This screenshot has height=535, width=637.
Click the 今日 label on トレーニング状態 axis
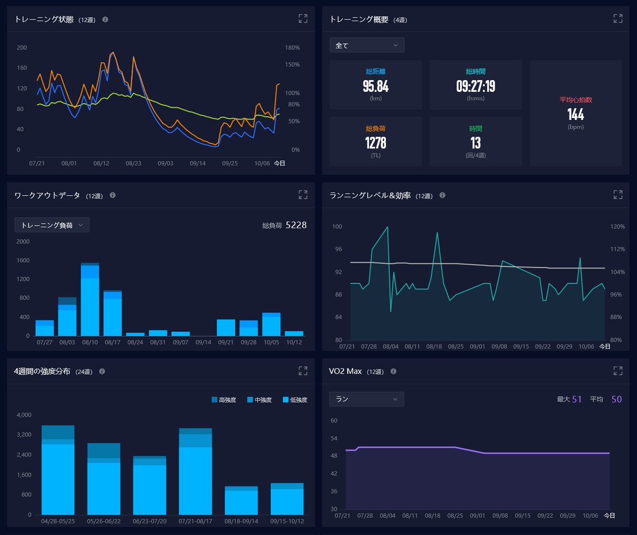click(279, 163)
